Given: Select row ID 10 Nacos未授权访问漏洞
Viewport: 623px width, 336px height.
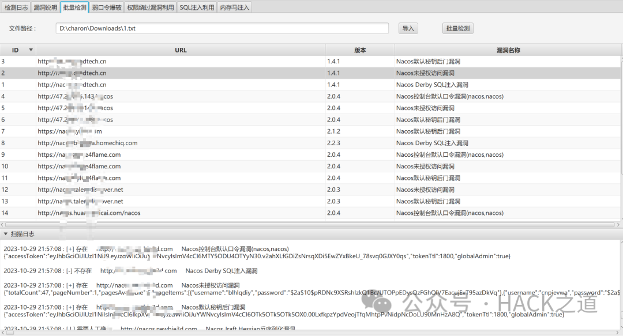Looking at the screenshot, I should pyautogui.click(x=310, y=166).
